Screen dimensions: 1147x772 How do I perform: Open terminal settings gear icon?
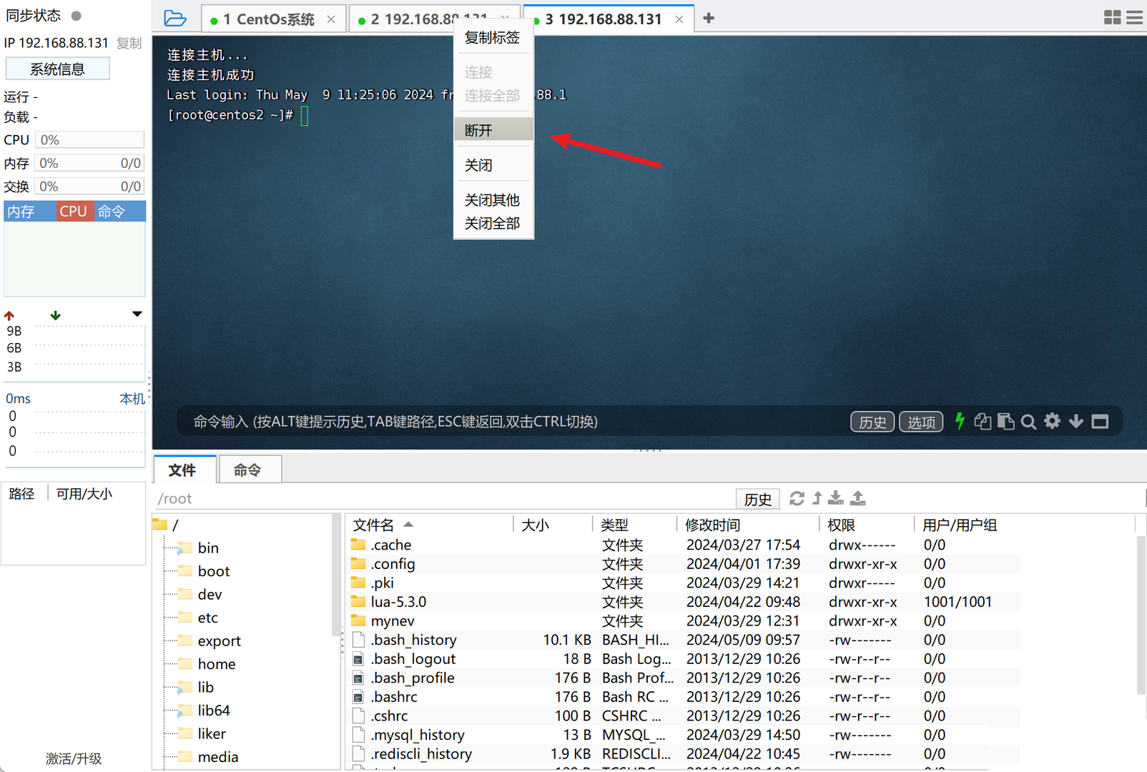[1052, 421]
